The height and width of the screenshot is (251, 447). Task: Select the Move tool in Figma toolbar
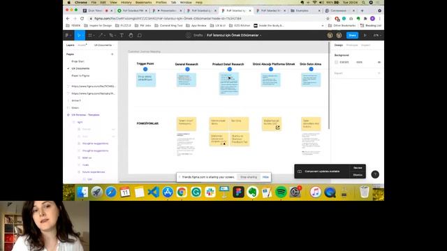tap(80, 36)
